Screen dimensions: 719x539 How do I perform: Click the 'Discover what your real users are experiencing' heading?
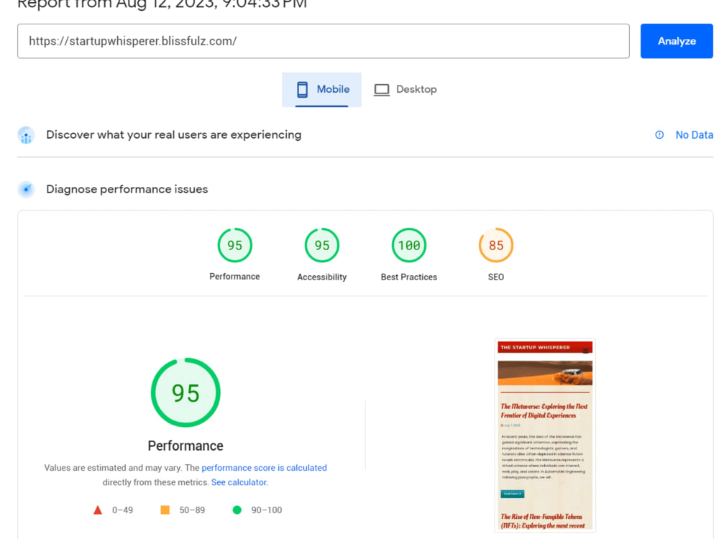coord(174,135)
